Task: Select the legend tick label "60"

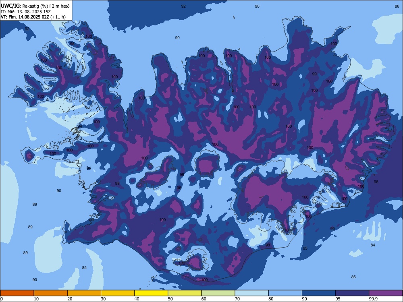Action: point(204,299)
